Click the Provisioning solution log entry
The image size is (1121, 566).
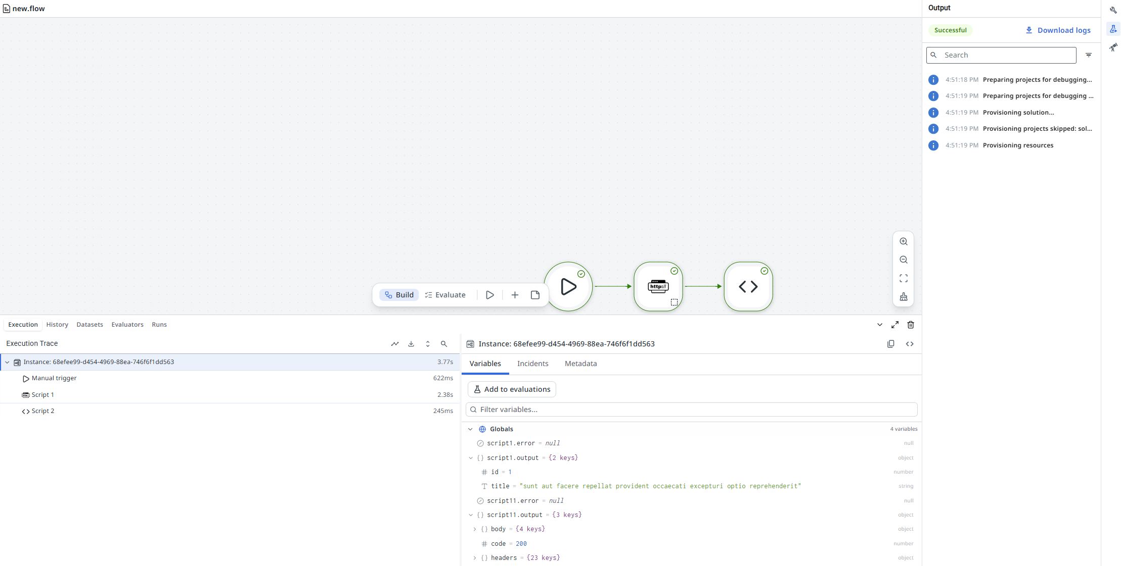pos(1011,113)
